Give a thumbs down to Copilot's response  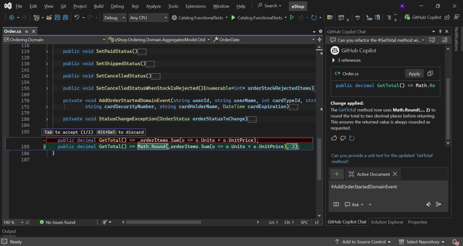coord(343,138)
